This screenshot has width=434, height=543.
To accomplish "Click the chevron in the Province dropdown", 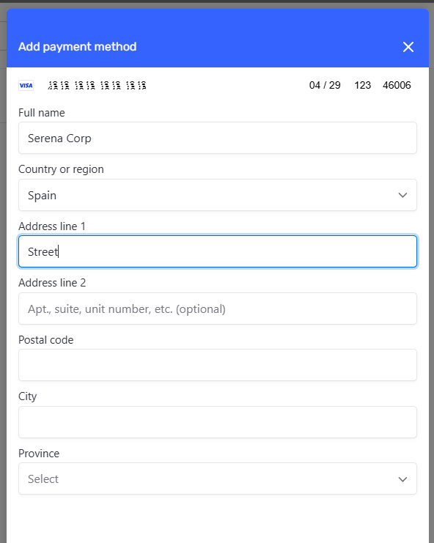I will 402,479.
